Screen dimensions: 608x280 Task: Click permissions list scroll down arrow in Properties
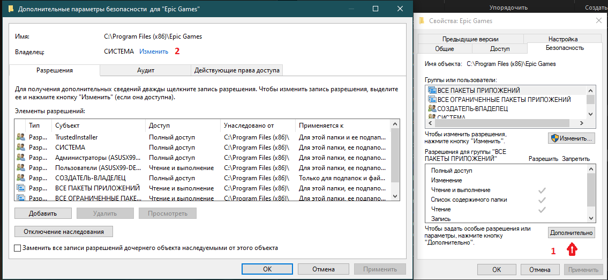[590, 219]
